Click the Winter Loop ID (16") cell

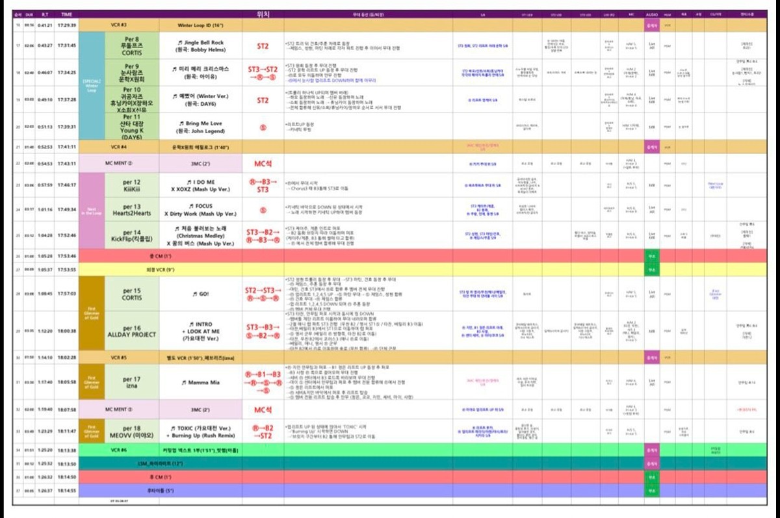pyautogui.click(x=200, y=26)
